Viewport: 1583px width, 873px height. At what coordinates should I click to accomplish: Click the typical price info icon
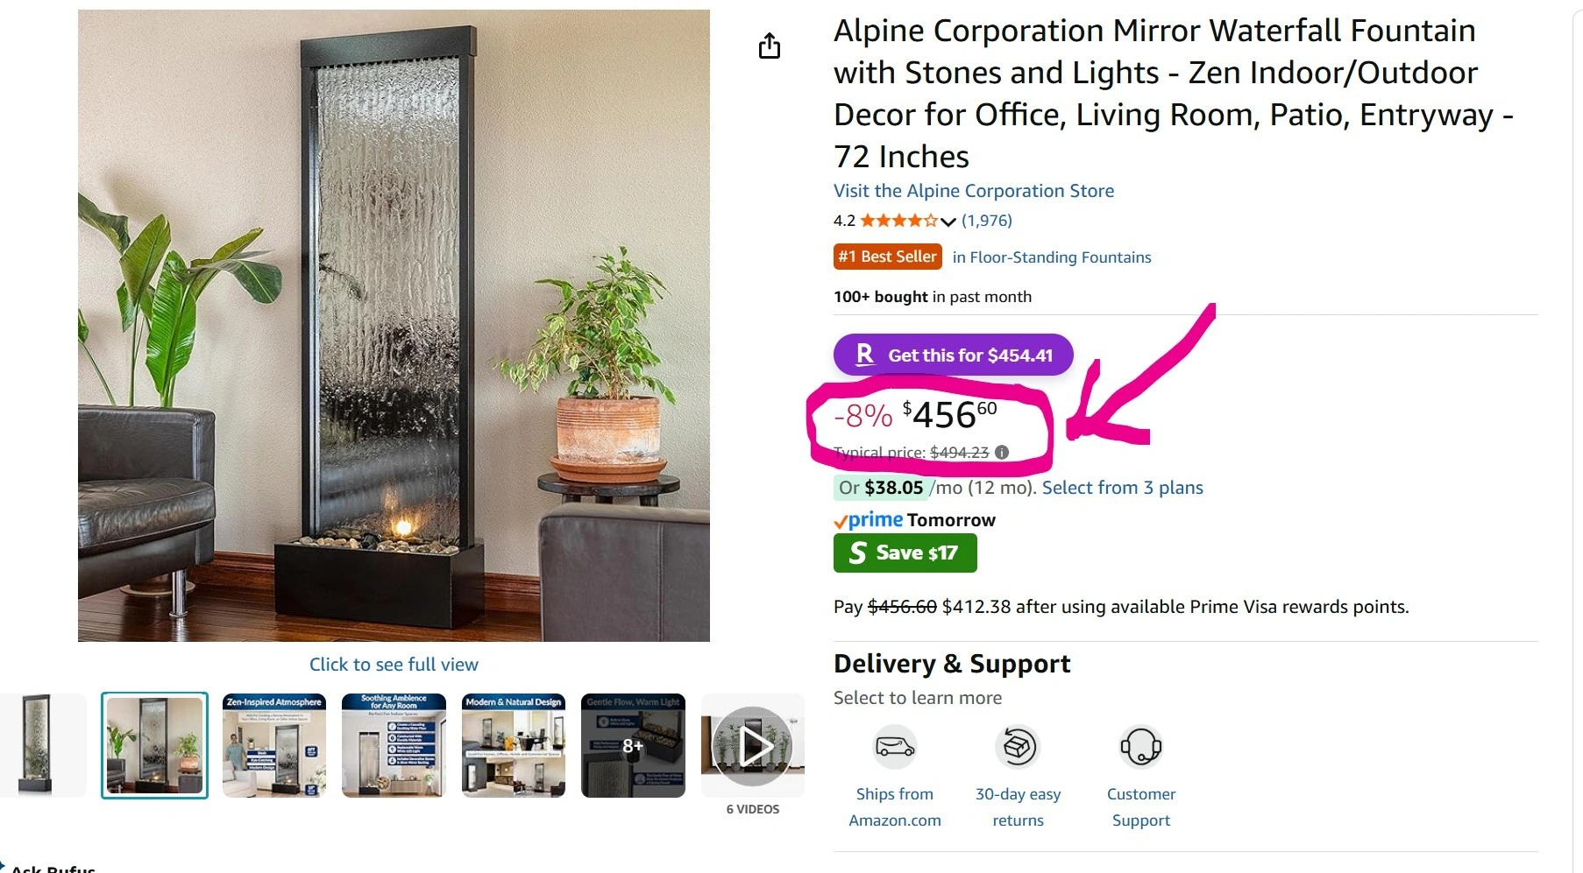pos(1002,452)
